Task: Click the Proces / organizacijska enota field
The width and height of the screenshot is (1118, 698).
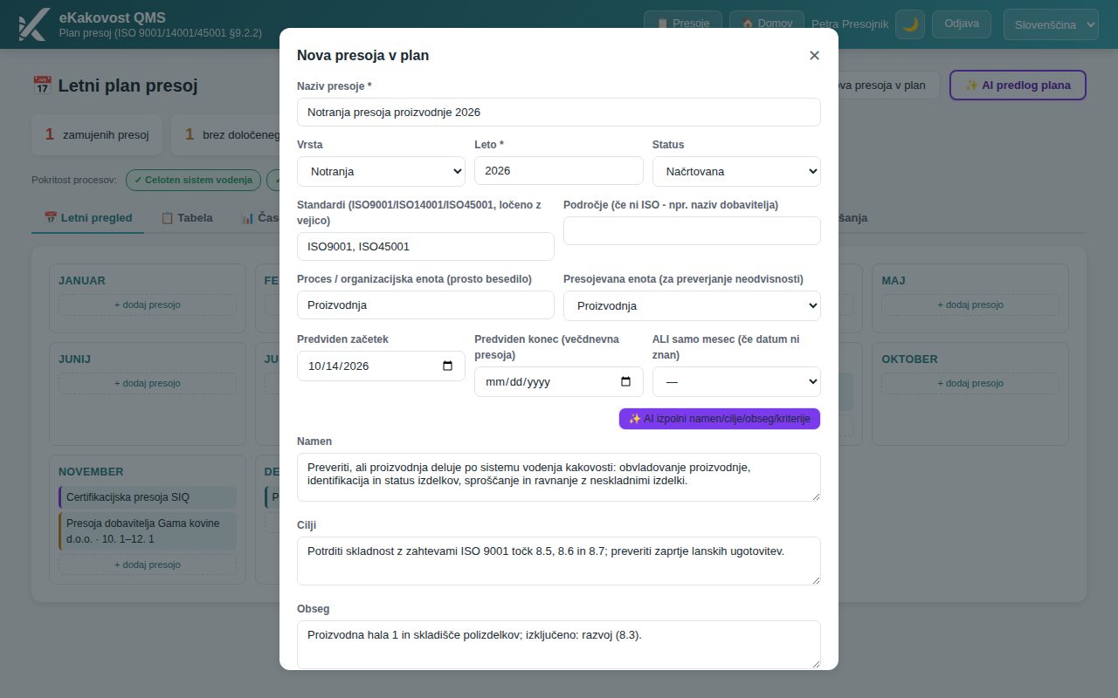Action: (425, 305)
